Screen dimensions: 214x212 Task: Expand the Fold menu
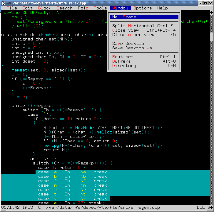pos(83,8)
